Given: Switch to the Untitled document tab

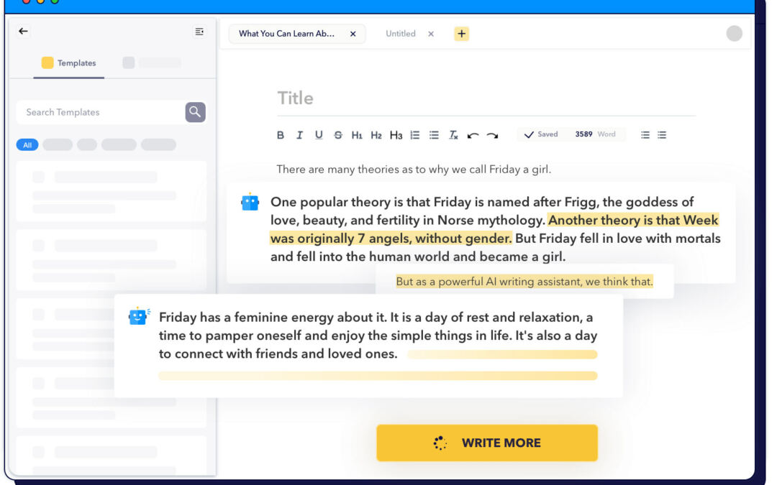Looking at the screenshot, I should [401, 34].
